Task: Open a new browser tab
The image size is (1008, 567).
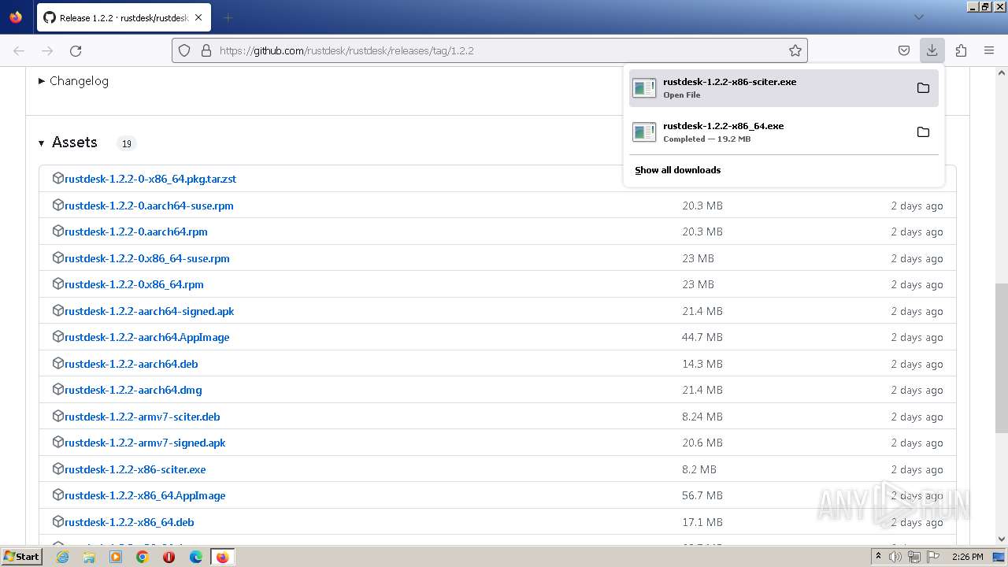Action: coord(228,17)
